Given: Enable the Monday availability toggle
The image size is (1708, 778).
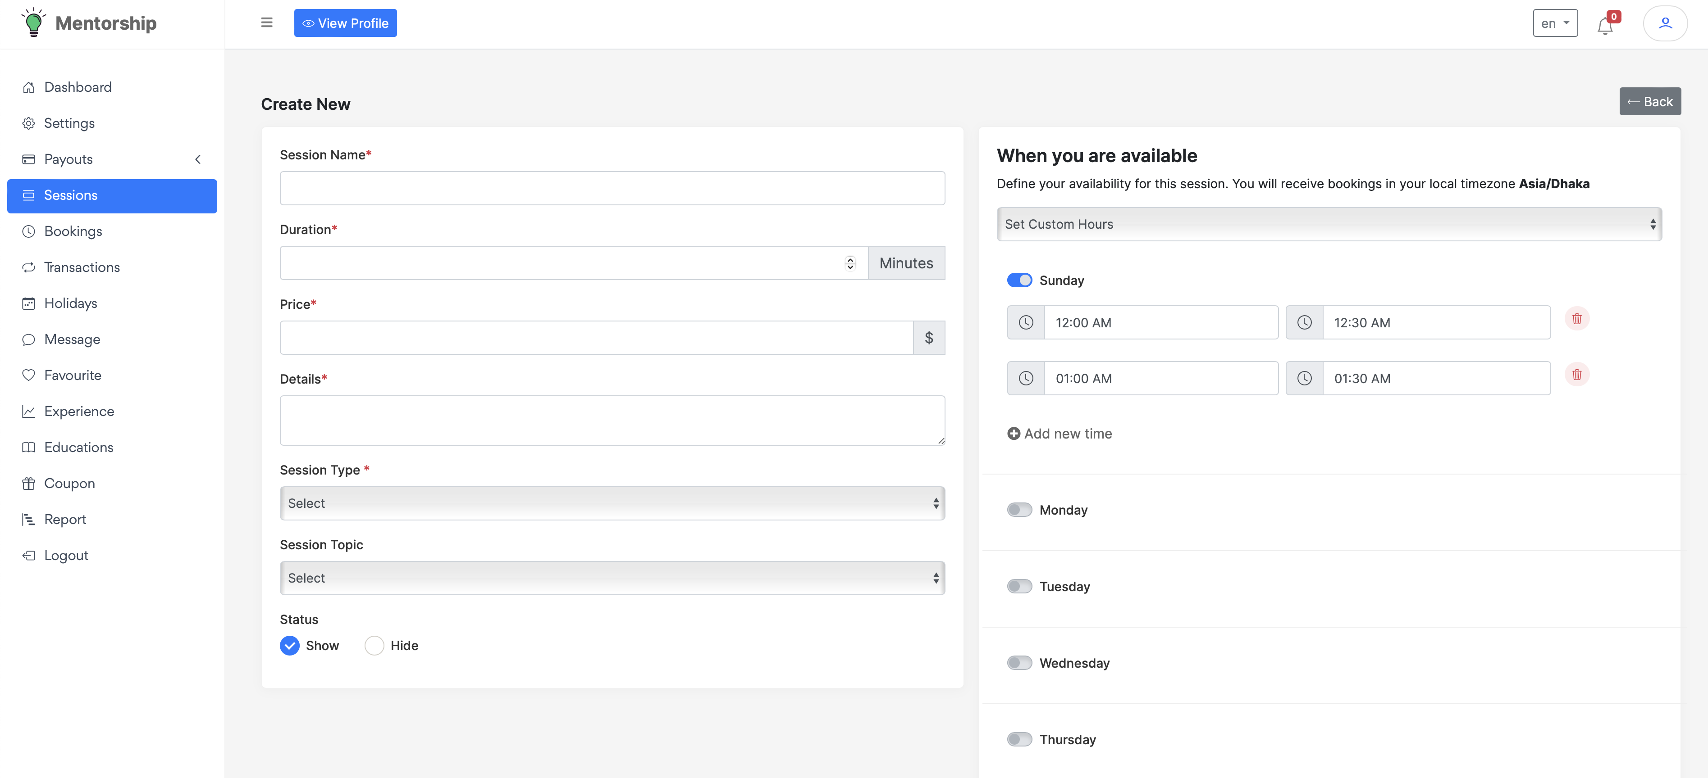Looking at the screenshot, I should coord(1019,510).
